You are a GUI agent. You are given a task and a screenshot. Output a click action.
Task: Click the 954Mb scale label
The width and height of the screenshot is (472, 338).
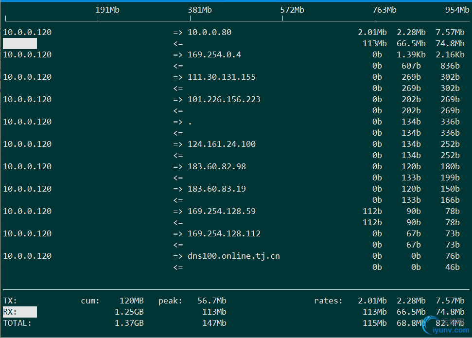[457, 10]
